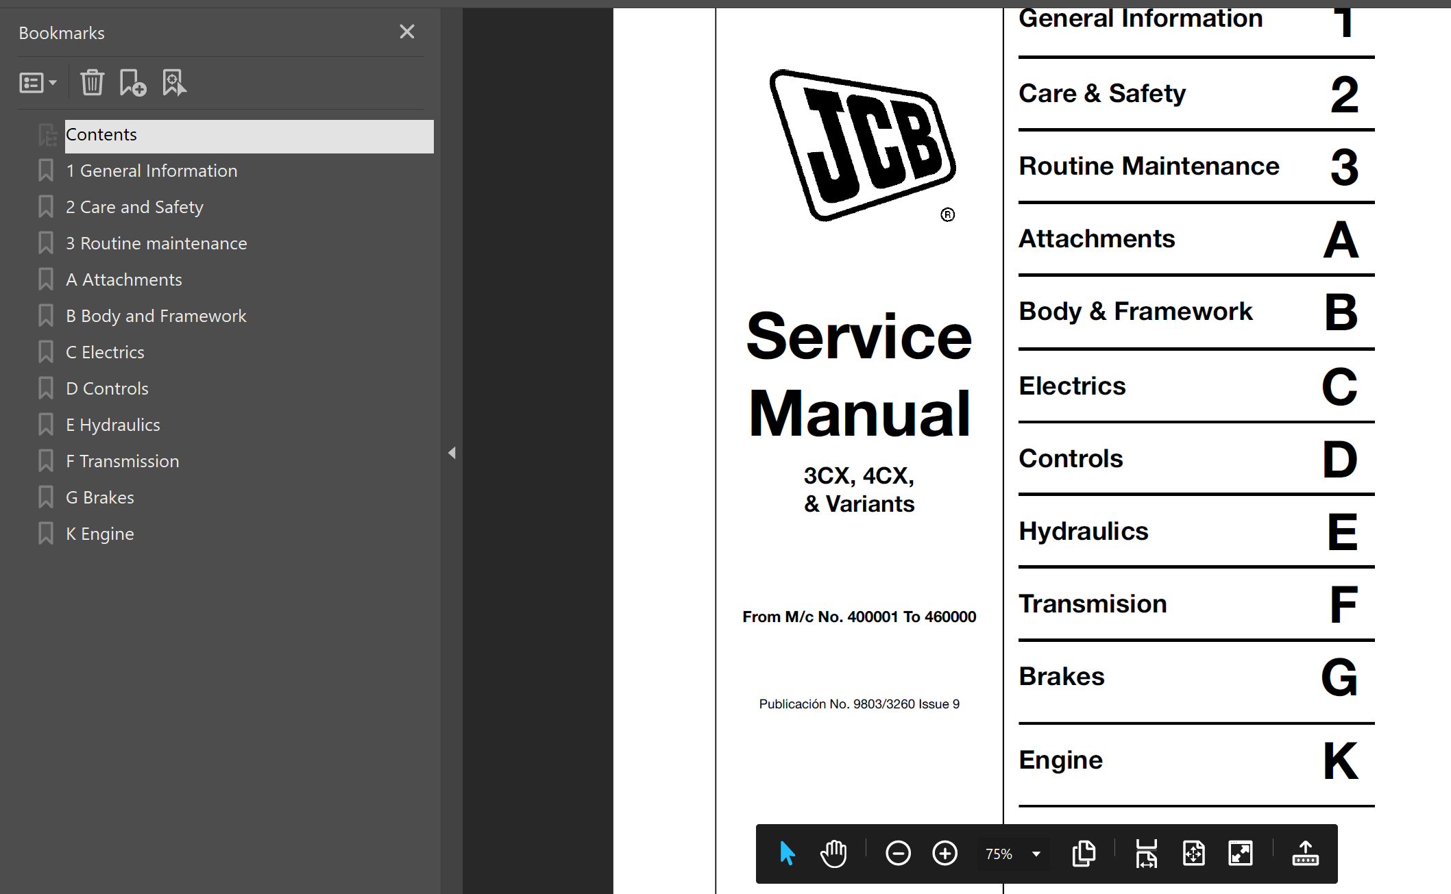
Task: Click the bookmark icon beside G Brakes
Action: pyautogui.click(x=46, y=497)
